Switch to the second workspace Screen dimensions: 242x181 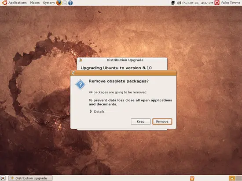coord(238,178)
